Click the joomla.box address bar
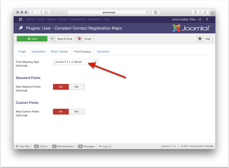Image resolution: width=229 pixels, height=168 pixels. [109, 12]
